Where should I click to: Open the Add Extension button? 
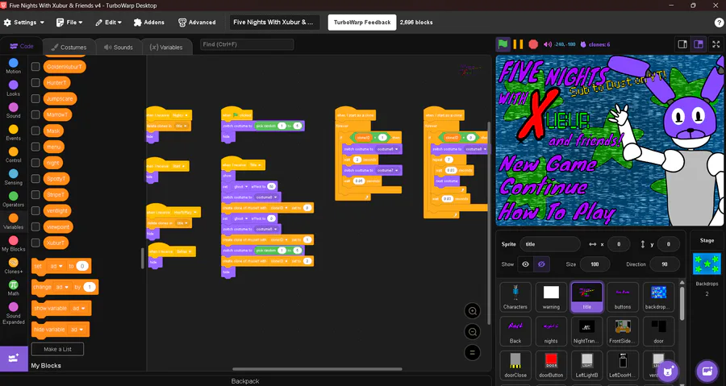click(14, 358)
